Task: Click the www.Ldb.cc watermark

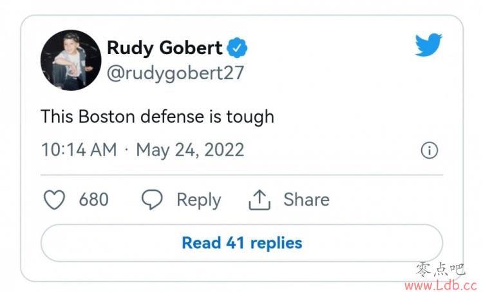Action: [441, 285]
